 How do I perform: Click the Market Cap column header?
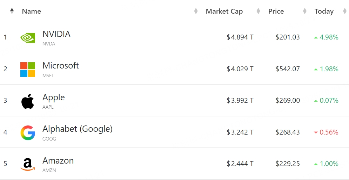(224, 11)
